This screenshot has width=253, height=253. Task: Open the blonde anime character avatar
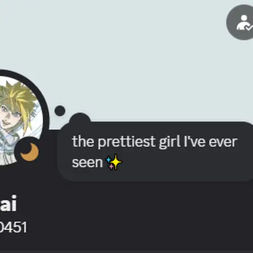(19, 121)
